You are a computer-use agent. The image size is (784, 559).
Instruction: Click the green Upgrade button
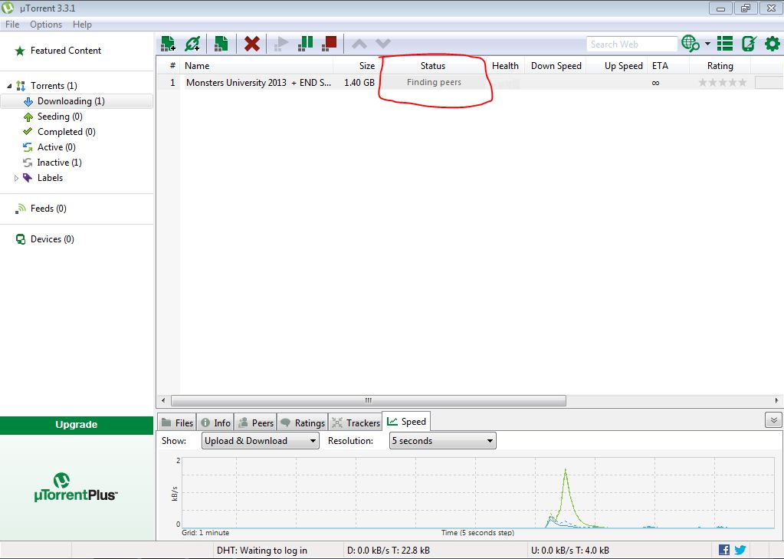77,424
